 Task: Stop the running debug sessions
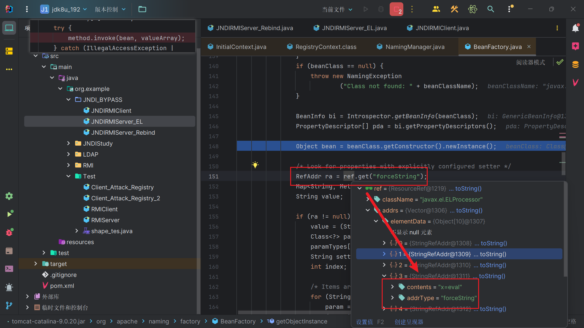pyautogui.click(x=396, y=9)
